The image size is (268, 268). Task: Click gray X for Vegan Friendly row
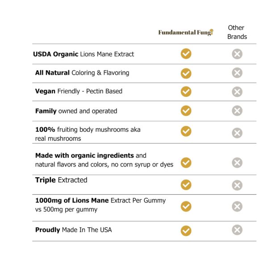coord(237,92)
